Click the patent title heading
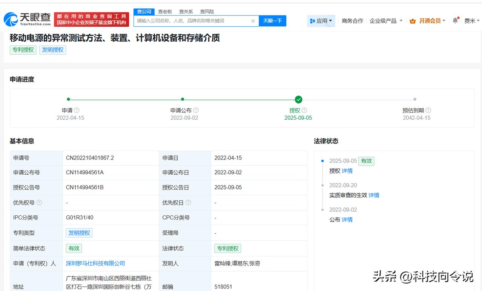 click(115, 38)
